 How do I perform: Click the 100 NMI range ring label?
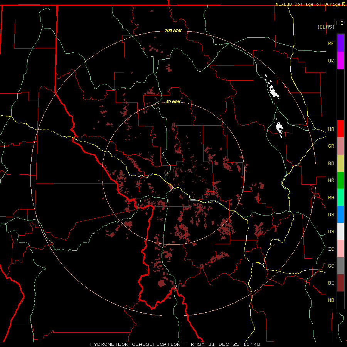(x=173, y=30)
